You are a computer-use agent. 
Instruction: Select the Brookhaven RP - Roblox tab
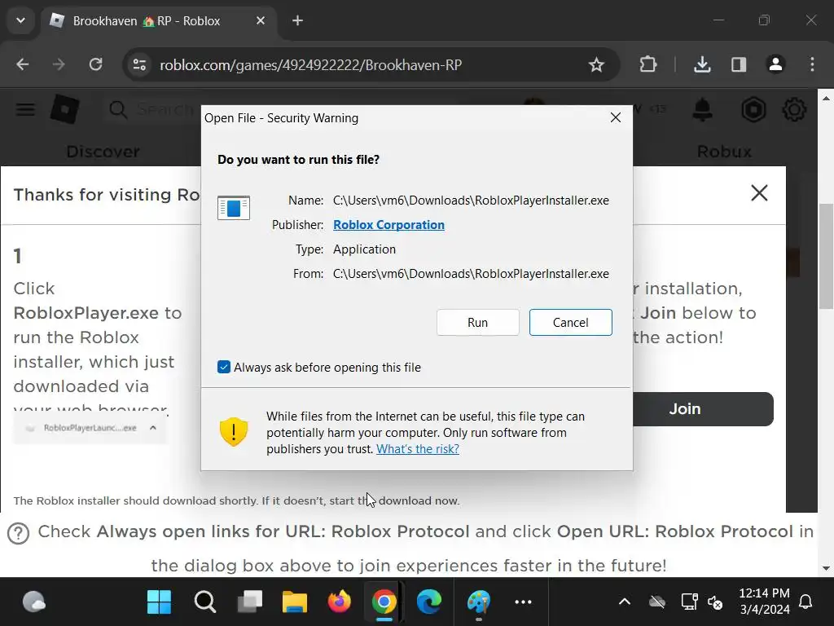pyautogui.click(x=159, y=20)
